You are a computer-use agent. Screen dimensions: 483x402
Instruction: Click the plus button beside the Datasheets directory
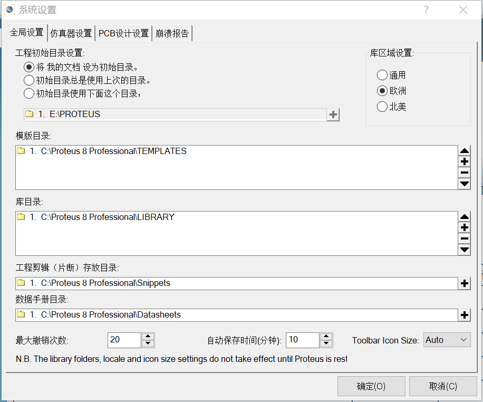click(x=464, y=315)
